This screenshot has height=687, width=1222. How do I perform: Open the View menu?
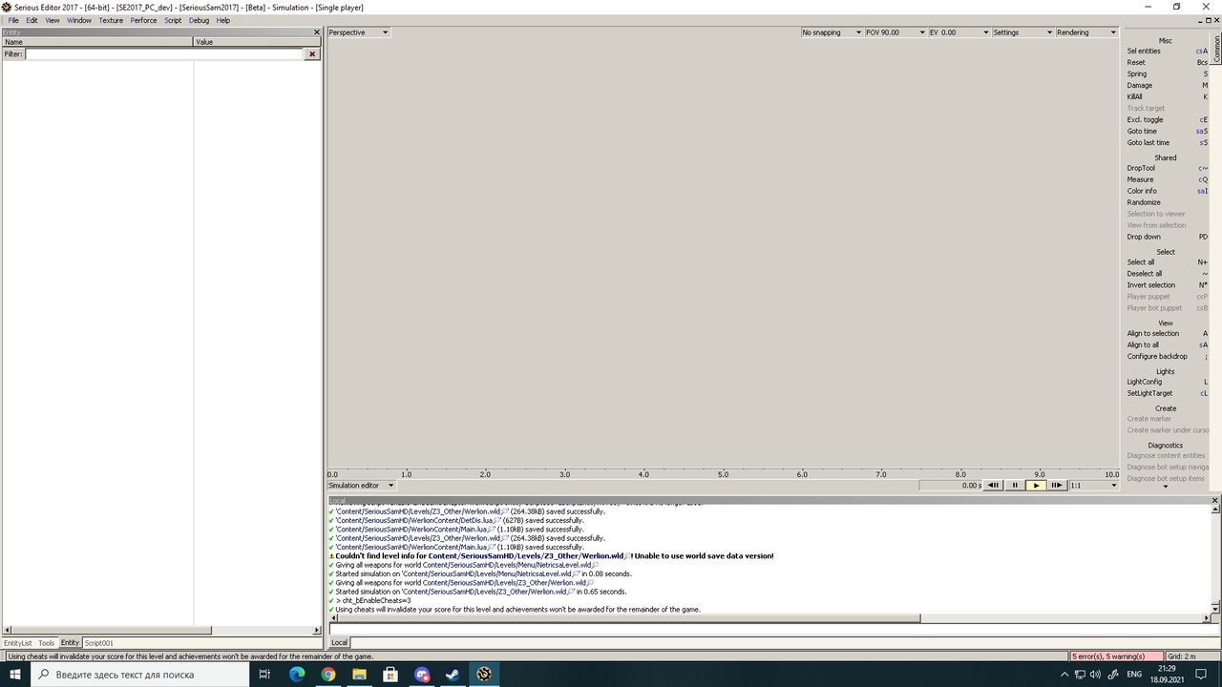coord(53,20)
